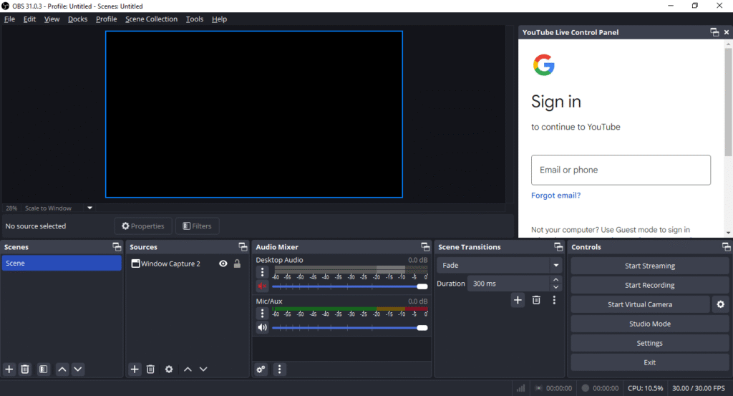The height and width of the screenshot is (396, 733).
Task: Add a new source with plus icon
Action: click(135, 370)
